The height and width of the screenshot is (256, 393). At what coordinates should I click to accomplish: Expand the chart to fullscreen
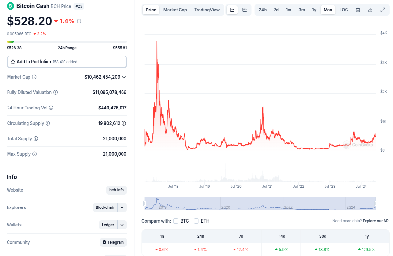383,10
